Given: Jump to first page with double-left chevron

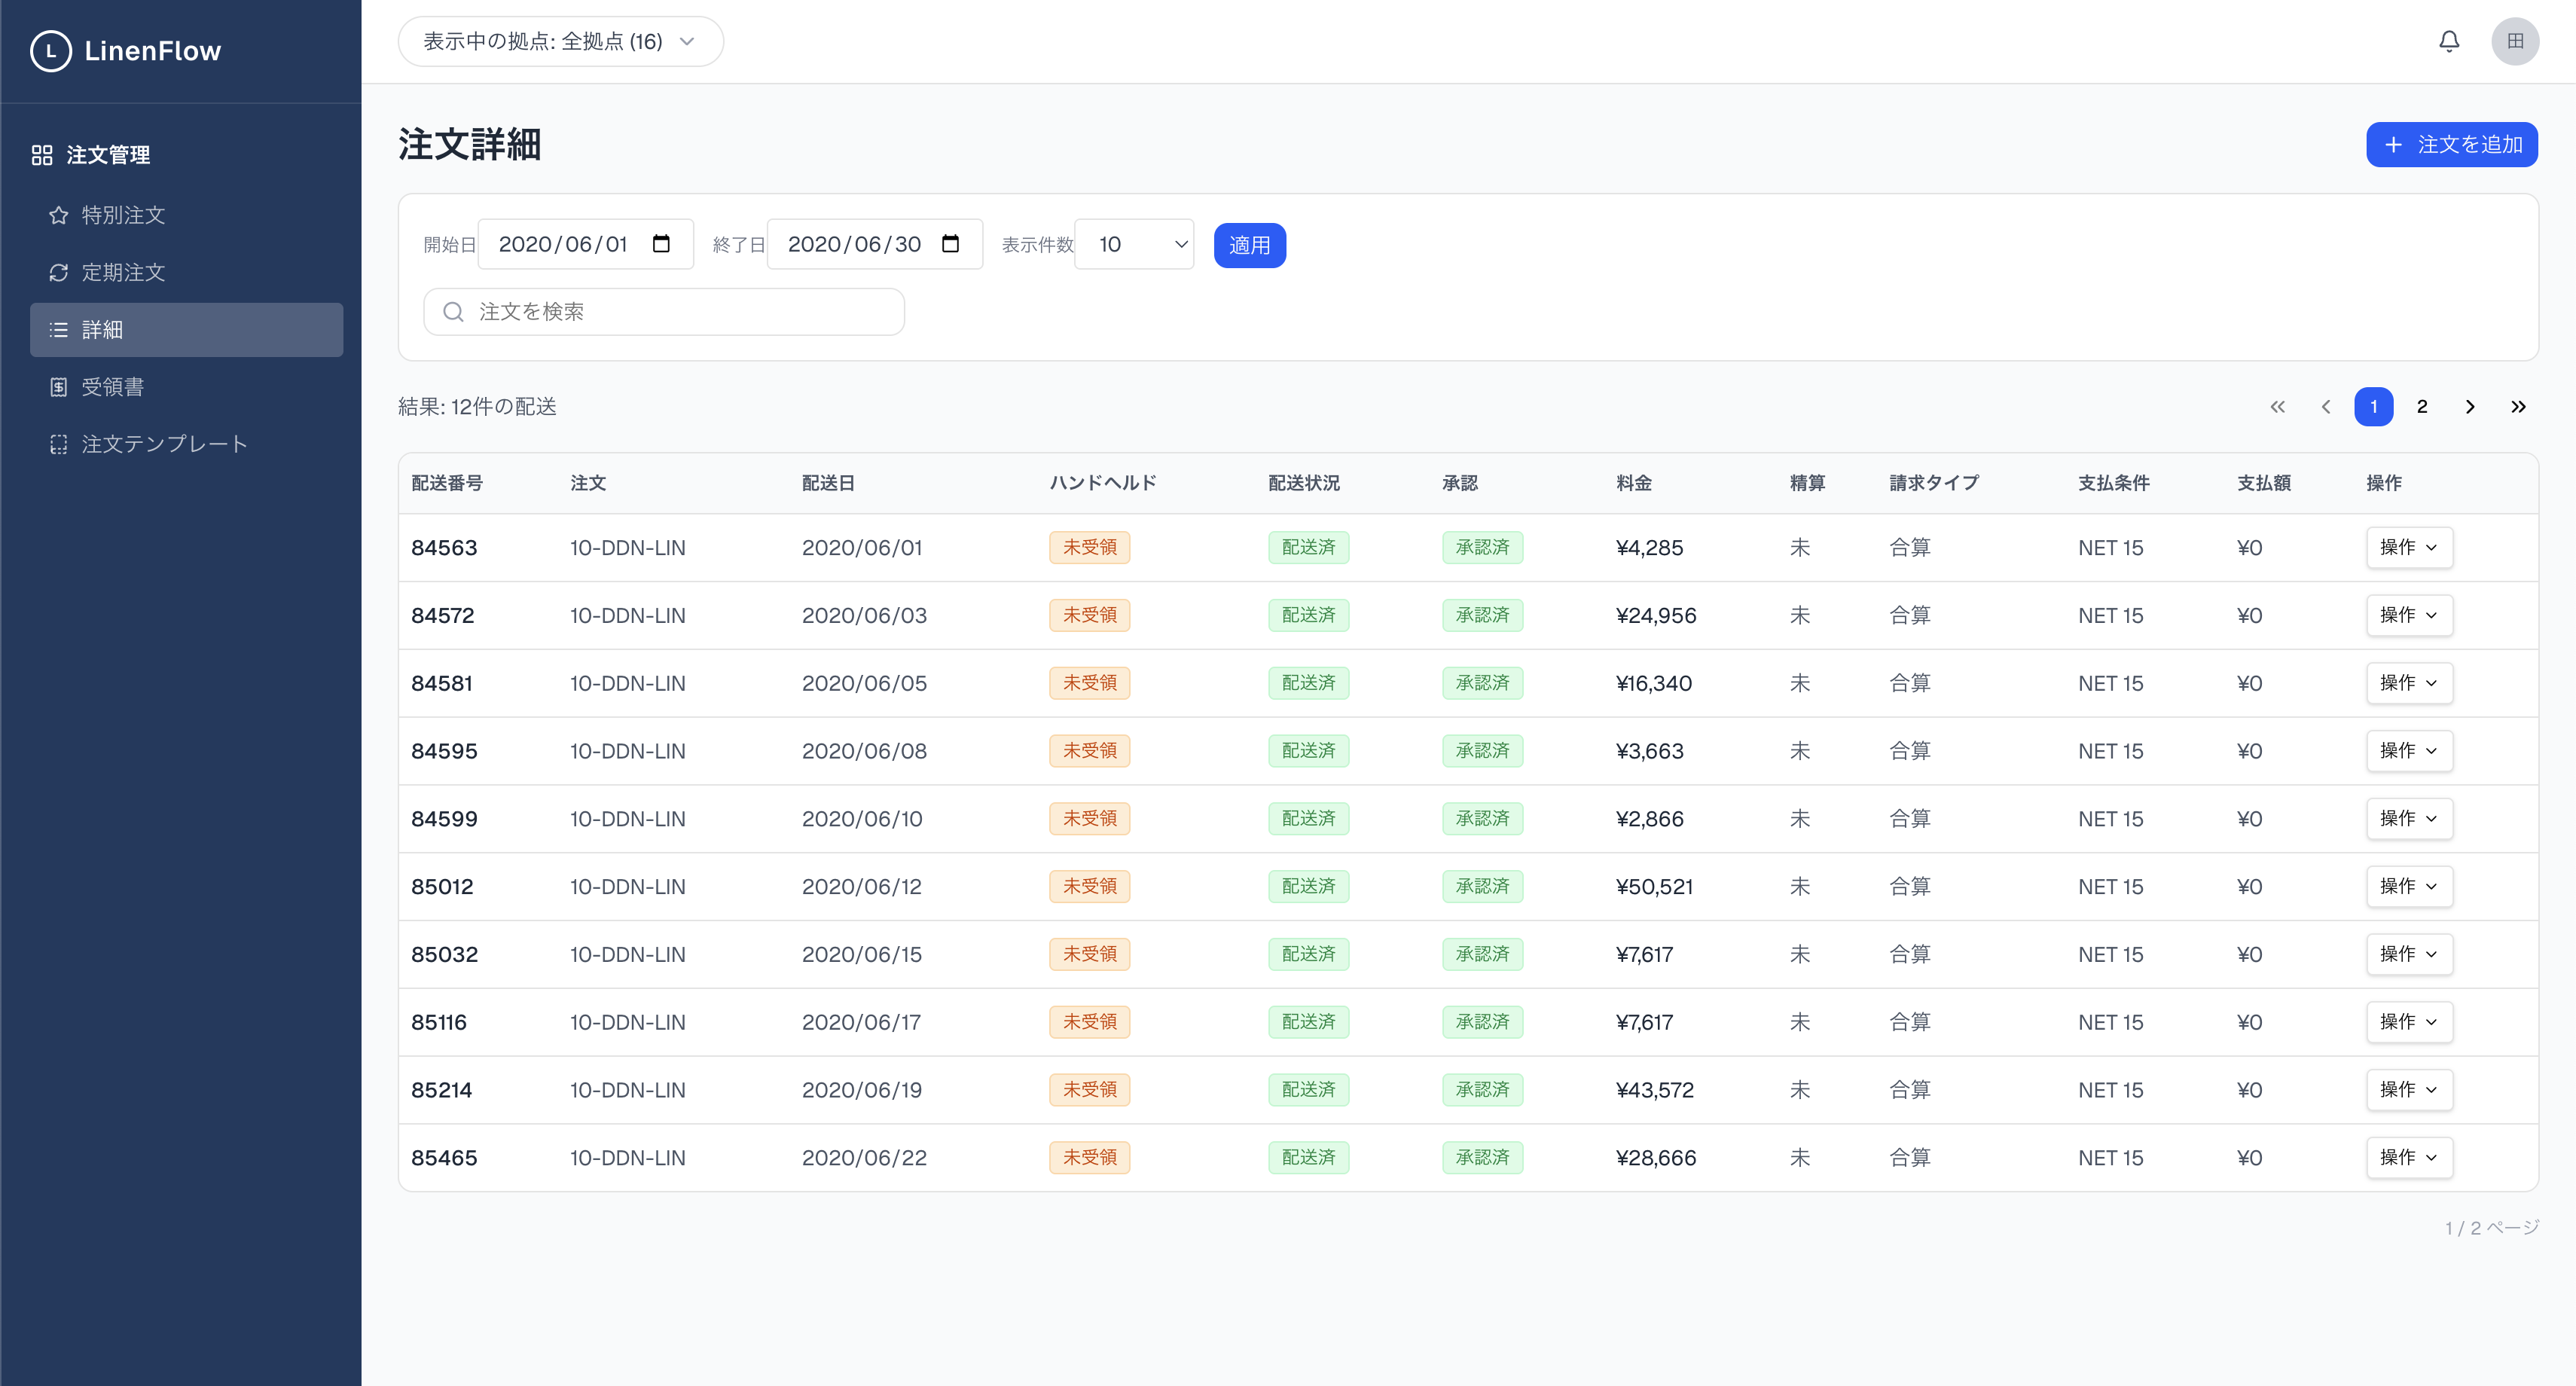Looking at the screenshot, I should tap(2278, 406).
